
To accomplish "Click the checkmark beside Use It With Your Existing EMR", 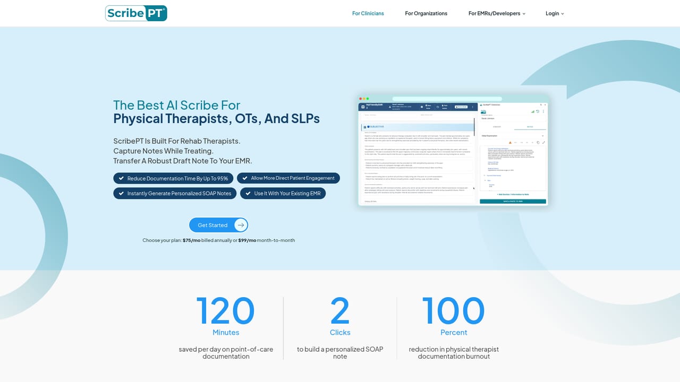I will (x=248, y=193).
